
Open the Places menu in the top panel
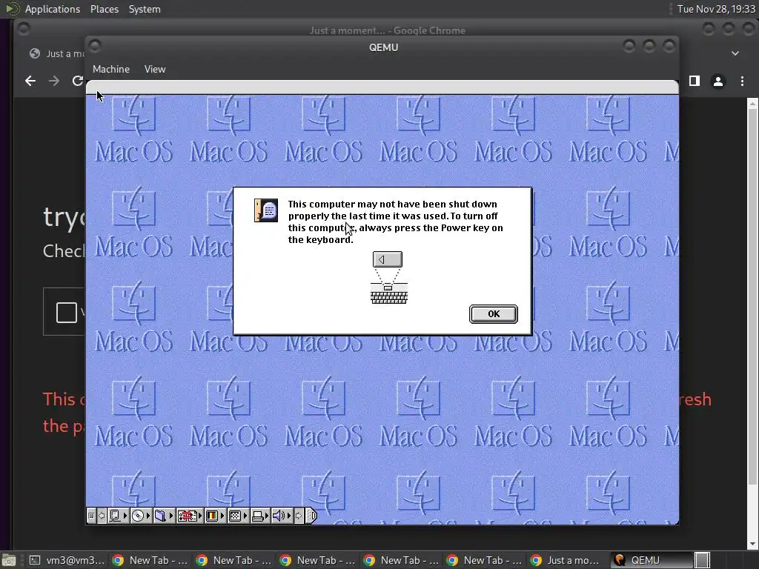click(x=104, y=9)
